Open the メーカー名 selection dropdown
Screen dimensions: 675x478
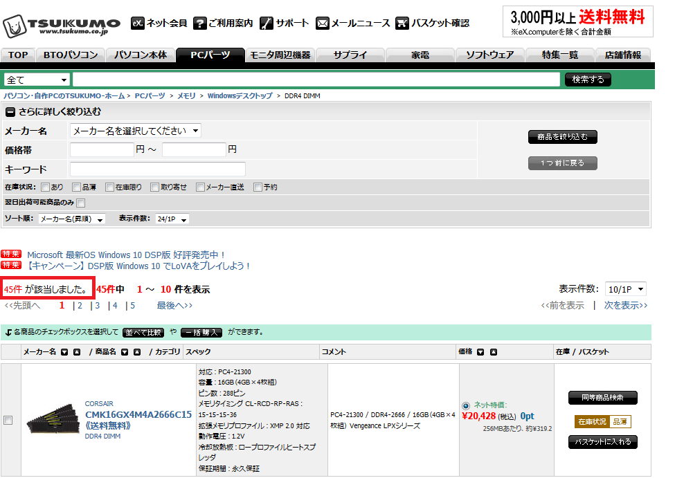point(136,131)
